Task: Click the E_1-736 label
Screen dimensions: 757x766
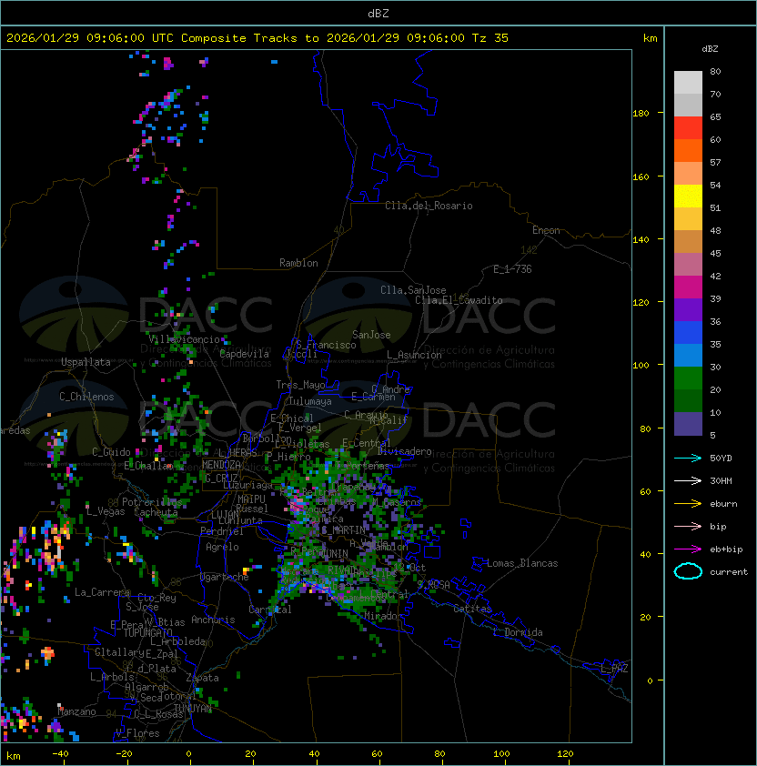Action: click(512, 269)
